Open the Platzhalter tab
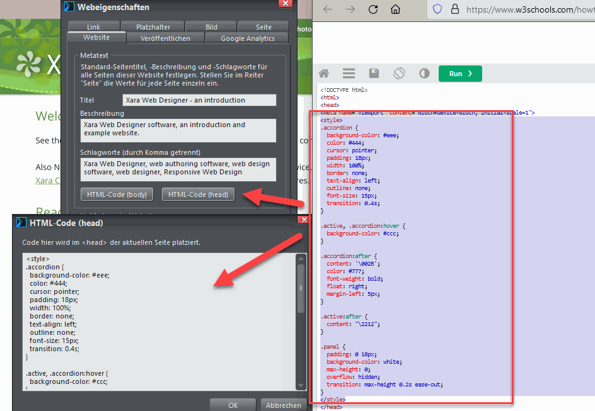Image resolution: width=595 pixels, height=411 pixels. [153, 27]
